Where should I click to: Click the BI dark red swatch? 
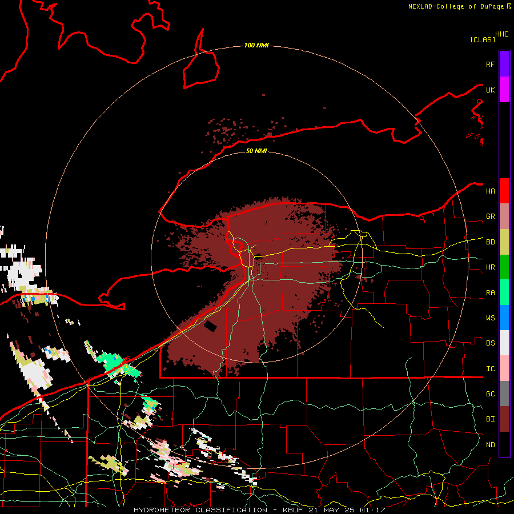(x=504, y=419)
